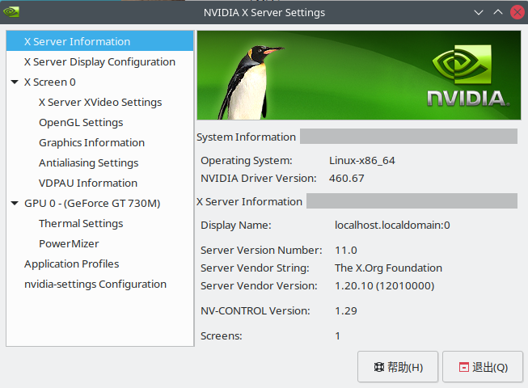This screenshot has height=388, width=528.
Task: Open Antialiasing Settings page
Action: (x=89, y=162)
